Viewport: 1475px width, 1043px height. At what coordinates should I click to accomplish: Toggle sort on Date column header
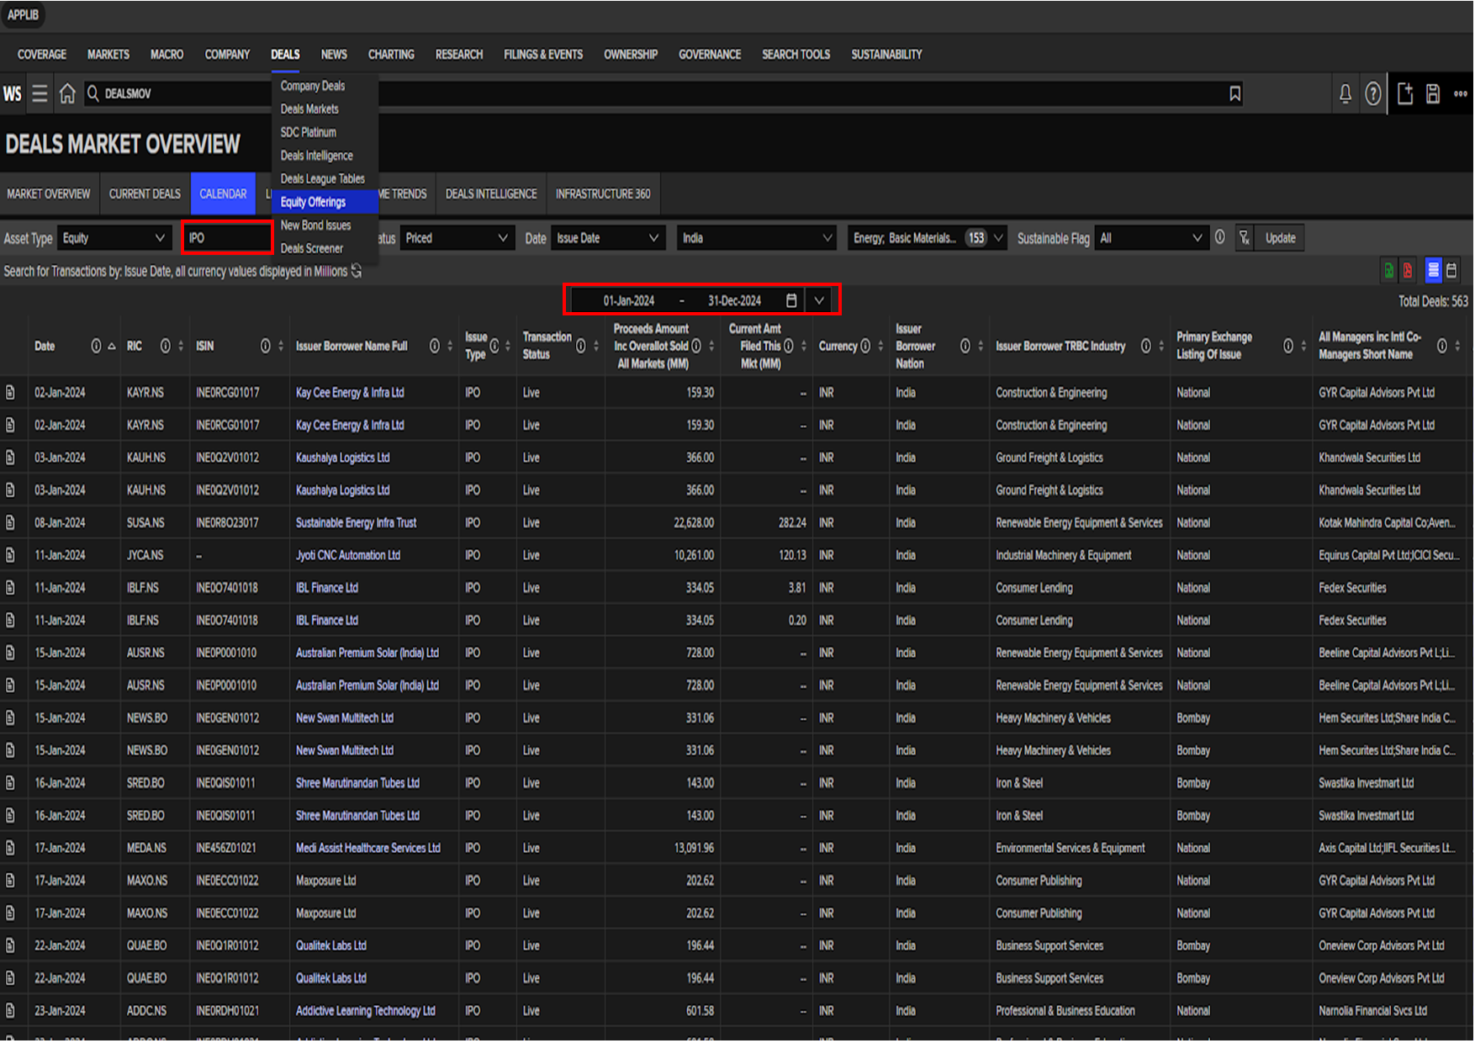[112, 347]
